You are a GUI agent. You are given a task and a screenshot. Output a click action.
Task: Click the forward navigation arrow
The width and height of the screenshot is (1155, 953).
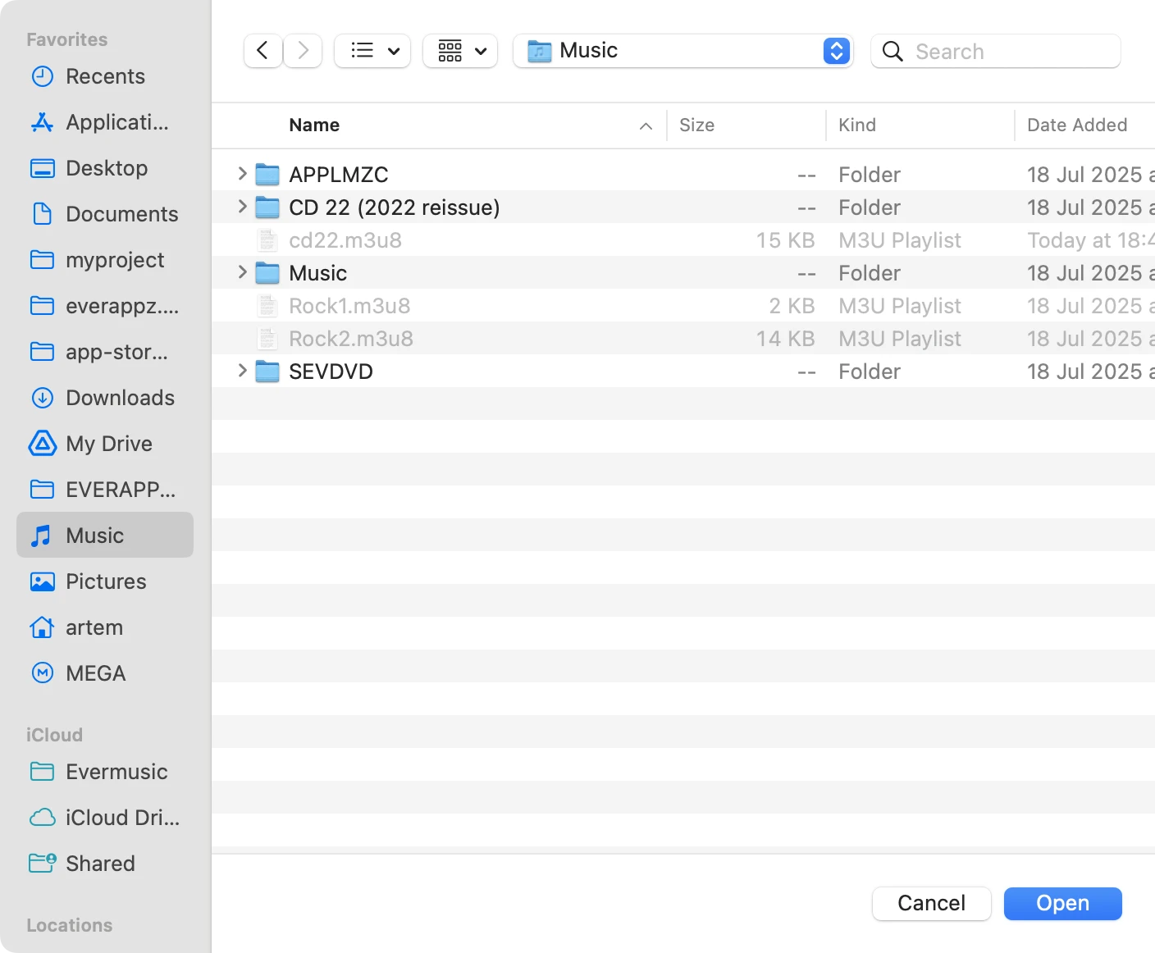coord(303,51)
